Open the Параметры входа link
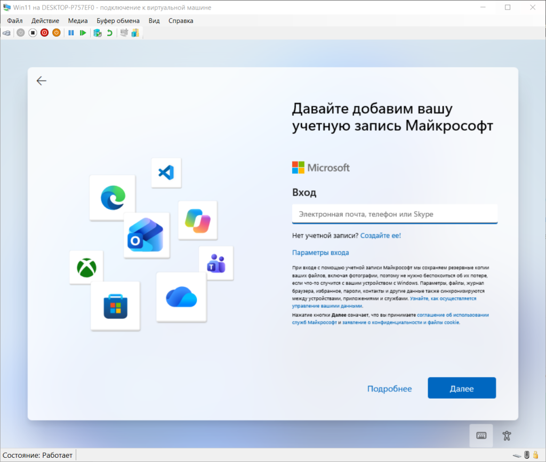This screenshot has width=546, height=462. [x=320, y=253]
